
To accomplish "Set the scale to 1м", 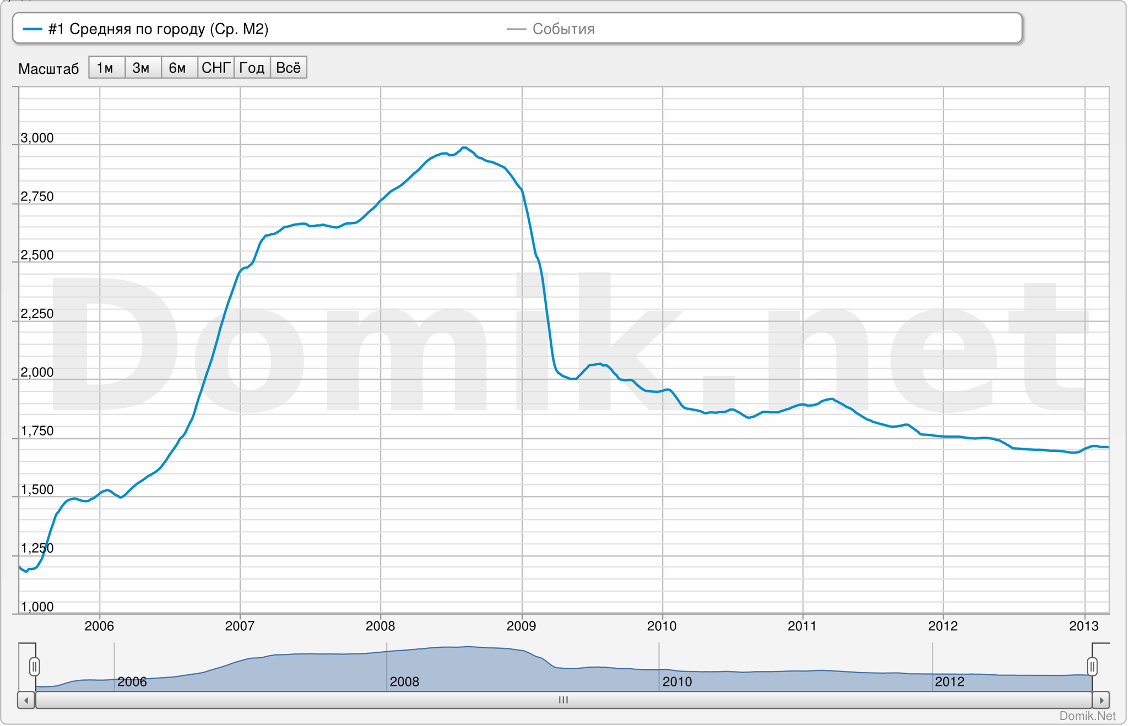I will (106, 68).
